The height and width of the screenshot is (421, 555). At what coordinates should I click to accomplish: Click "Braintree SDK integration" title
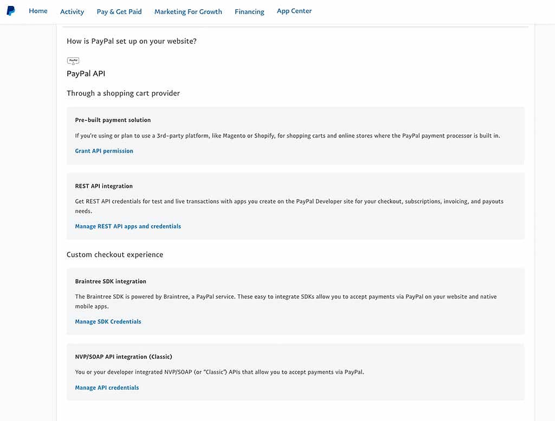111,281
